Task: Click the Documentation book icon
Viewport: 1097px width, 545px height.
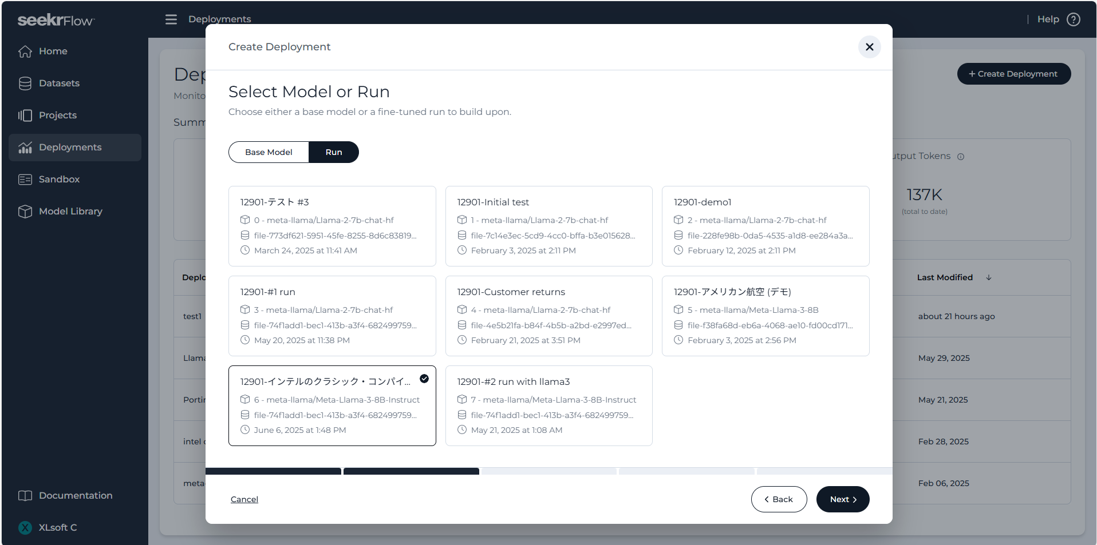Action: pos(25,496)
